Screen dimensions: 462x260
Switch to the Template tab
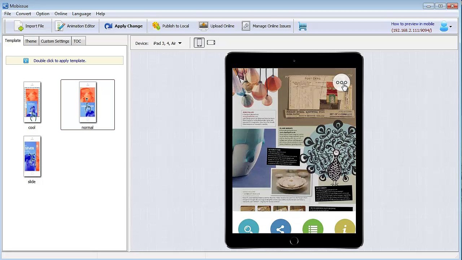pos(13,40)
